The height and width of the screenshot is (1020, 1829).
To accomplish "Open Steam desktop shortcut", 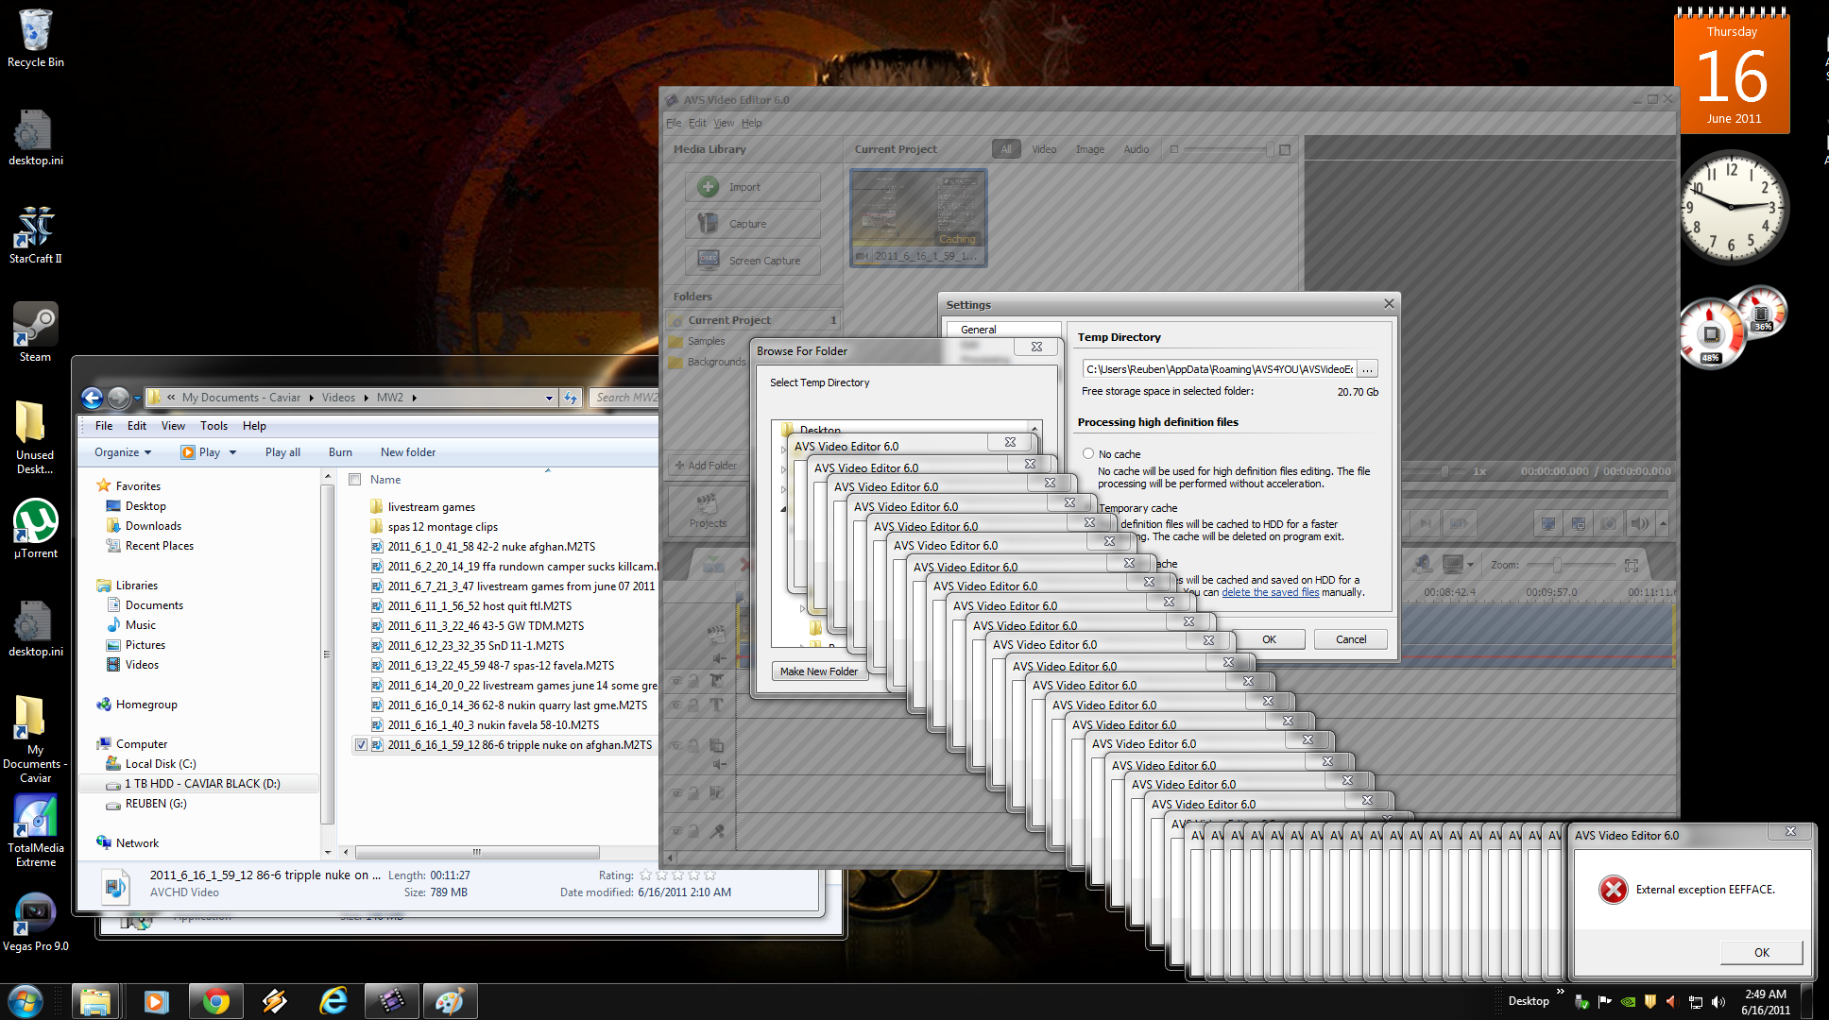I will [35, 326].
